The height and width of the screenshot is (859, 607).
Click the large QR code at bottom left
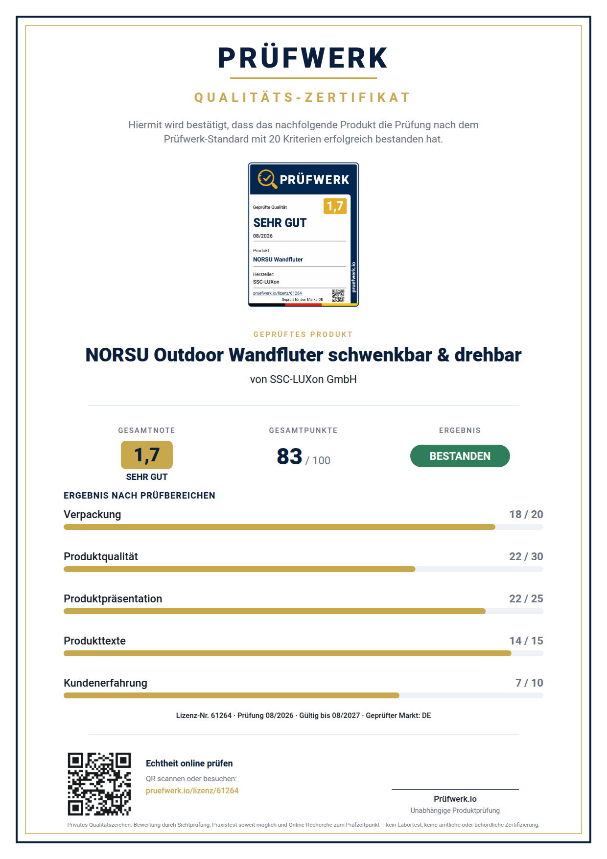99,784
